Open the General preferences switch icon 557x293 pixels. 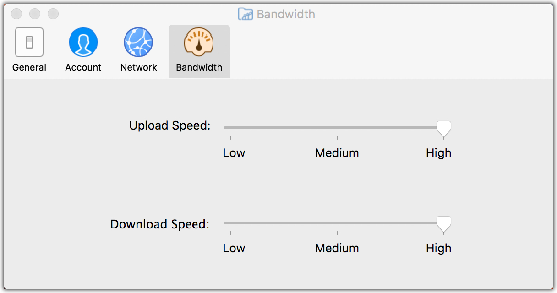coord(29,42)
